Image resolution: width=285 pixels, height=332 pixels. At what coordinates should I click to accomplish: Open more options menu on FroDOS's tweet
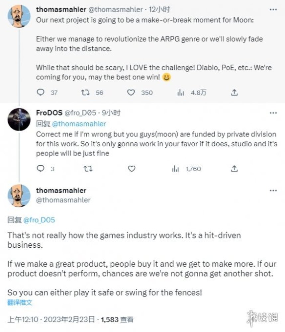tap(273, 113)
